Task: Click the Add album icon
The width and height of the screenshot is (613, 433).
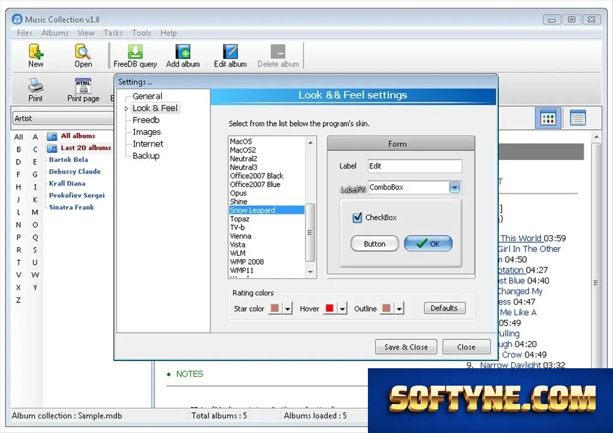Action: [183, 52]
